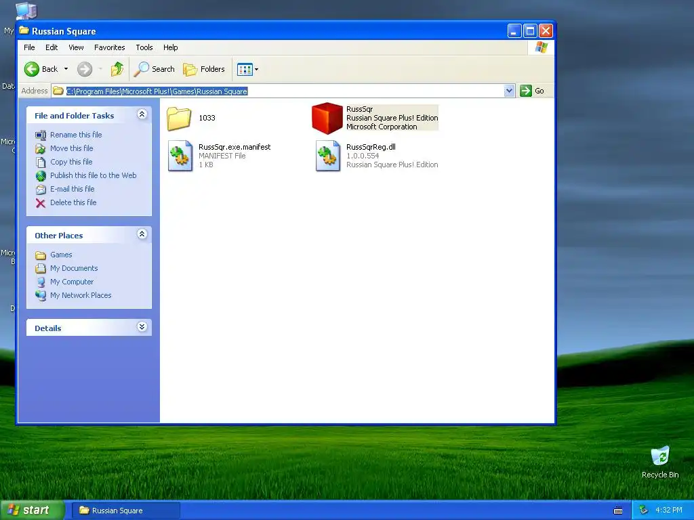Open the Favorites menu
This screenshot has width=694, height=520.
point(109,47)
